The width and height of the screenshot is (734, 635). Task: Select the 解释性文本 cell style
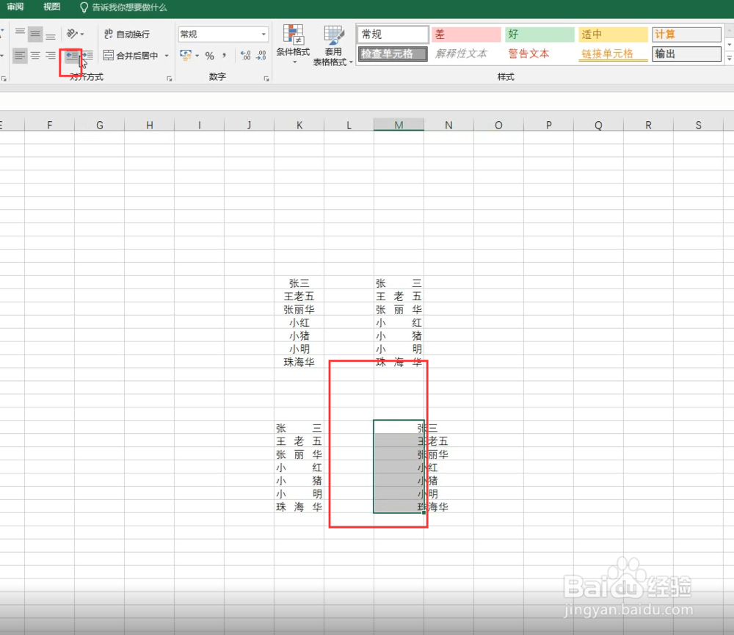(x=466, y=54)
